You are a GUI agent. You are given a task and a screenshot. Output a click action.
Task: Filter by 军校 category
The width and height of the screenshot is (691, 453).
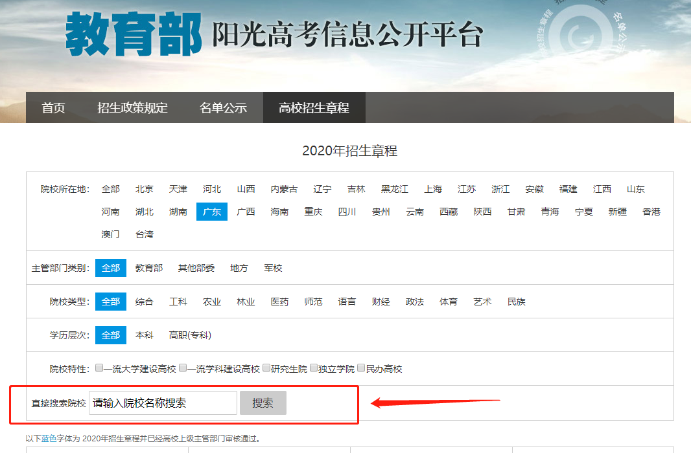coord(273,268)
